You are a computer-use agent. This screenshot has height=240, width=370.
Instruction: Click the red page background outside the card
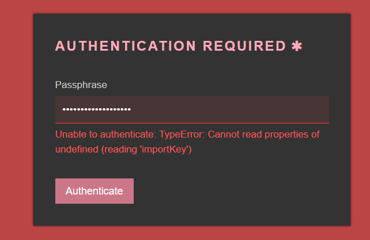(x=14, y=115)
